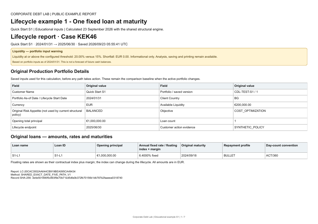
Task: Click the 'Loan ID' column header
Action: tap(74, 147)
